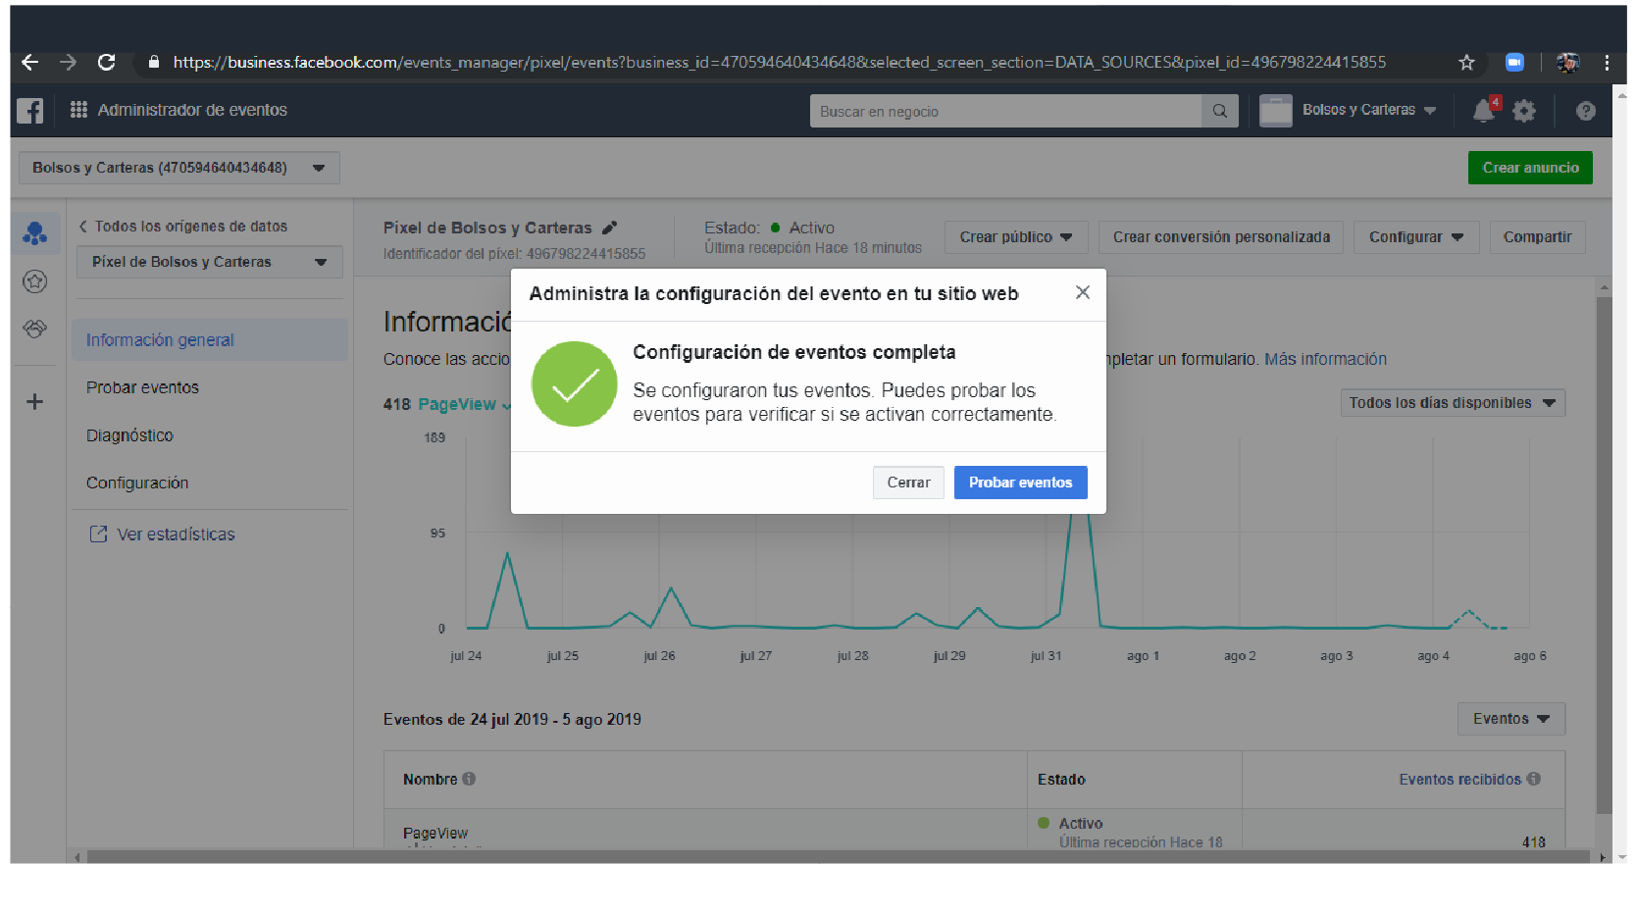
Task: Open Ver estadísticas link
Action: click(x=177, y=534)
